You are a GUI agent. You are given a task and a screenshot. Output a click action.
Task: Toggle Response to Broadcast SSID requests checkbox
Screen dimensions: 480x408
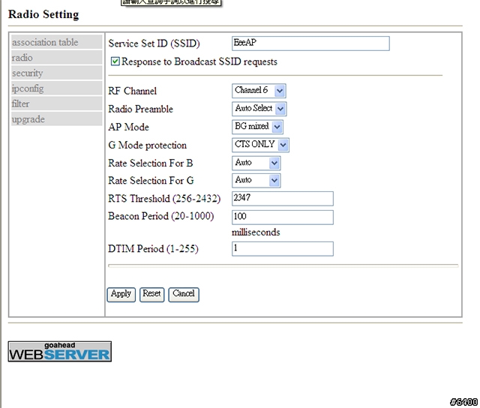[115, 61]
